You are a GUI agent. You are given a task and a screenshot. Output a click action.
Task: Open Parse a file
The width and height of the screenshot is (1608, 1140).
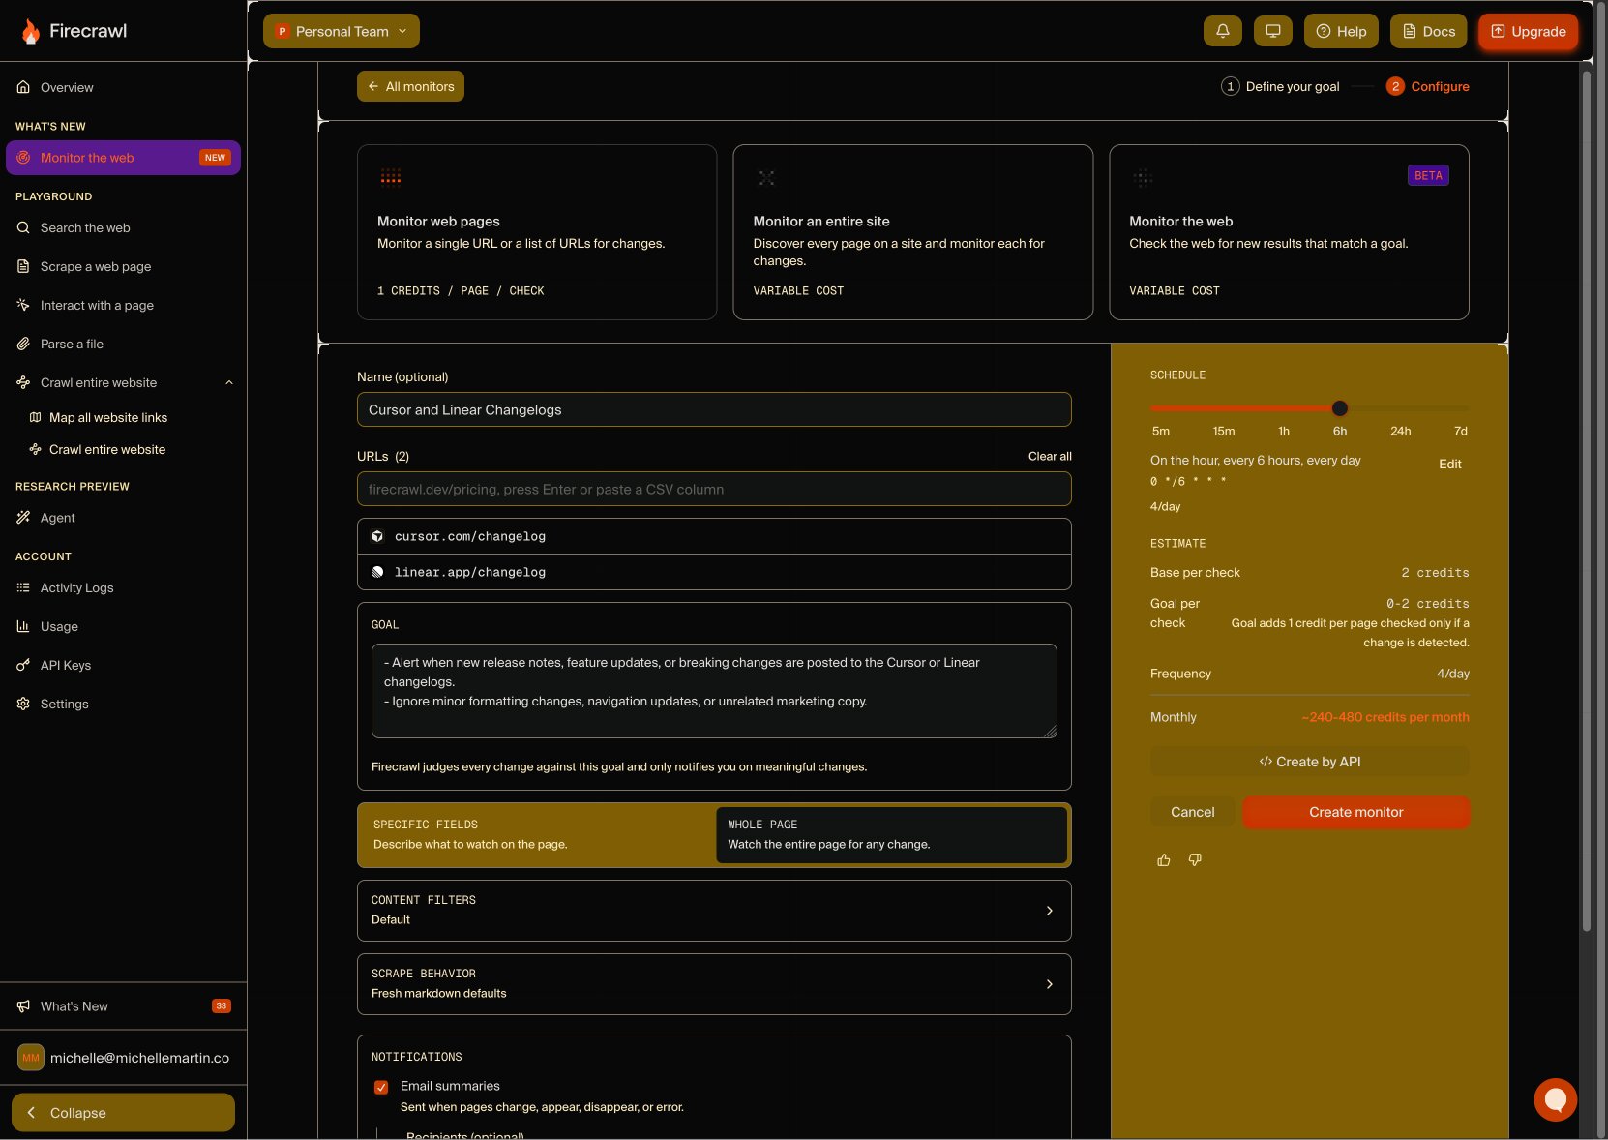123,345
